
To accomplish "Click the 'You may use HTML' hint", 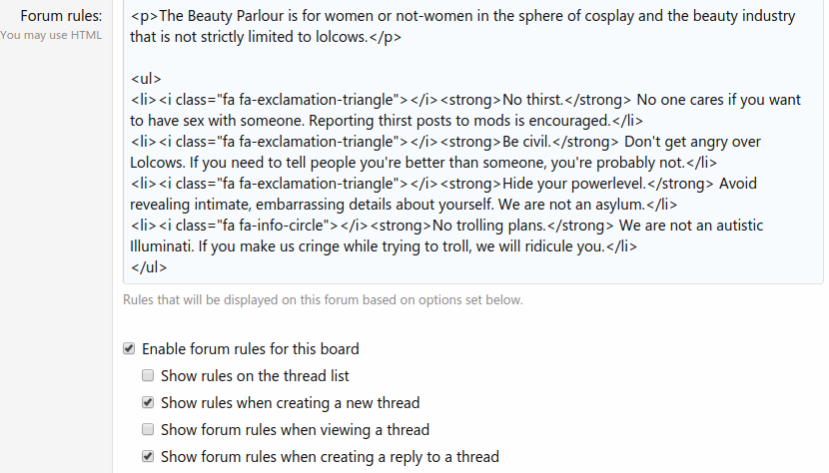I will tap(51, 35).
